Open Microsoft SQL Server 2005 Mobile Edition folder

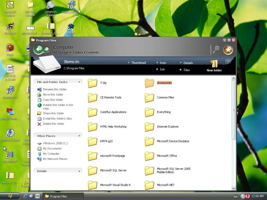[168, 171]
